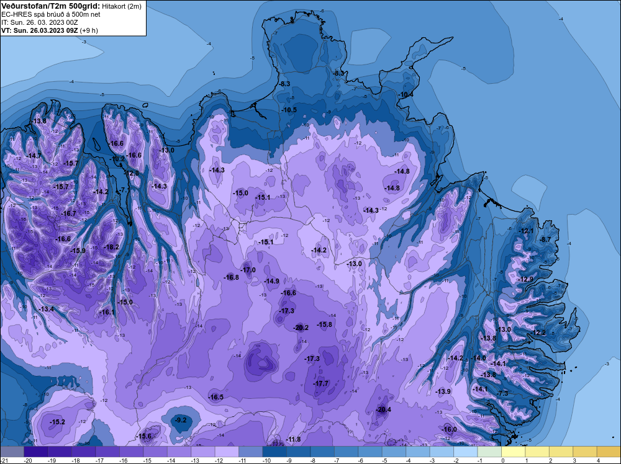The image size is (621, 464).
Task: Click the -16.8 temperature value
Action: click(x=231, y=277)
